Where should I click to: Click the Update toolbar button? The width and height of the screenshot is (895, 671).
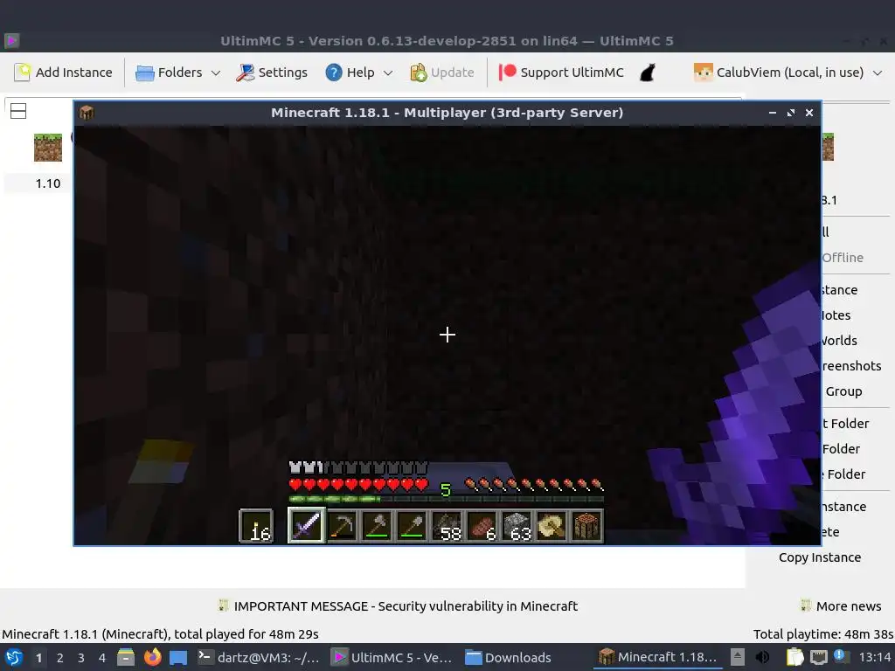[x=442, y=73]
